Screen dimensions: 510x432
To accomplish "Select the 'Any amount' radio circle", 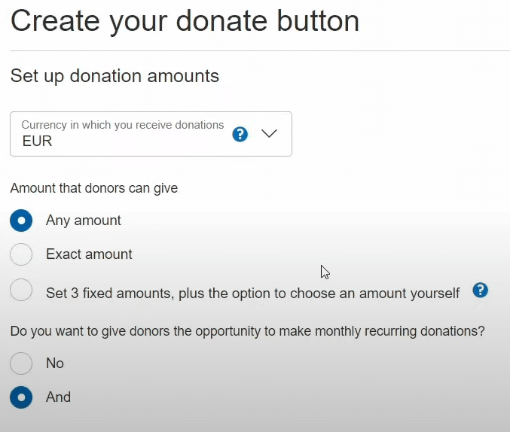I will click(21, 221).
